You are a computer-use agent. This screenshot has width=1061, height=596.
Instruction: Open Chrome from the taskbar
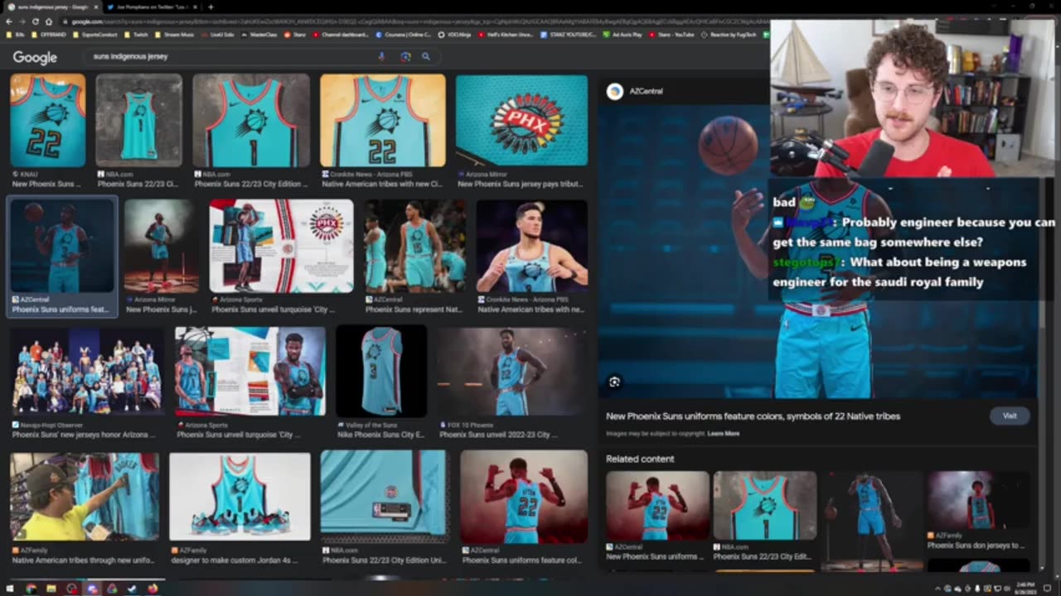click(31, 589)
